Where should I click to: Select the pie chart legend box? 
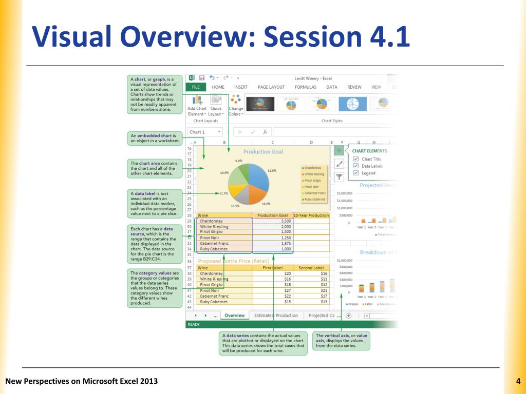(x=313, y=184)
